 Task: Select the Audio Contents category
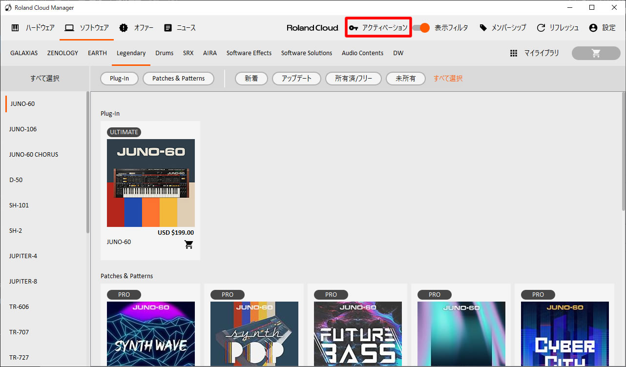tap(362, 53)
